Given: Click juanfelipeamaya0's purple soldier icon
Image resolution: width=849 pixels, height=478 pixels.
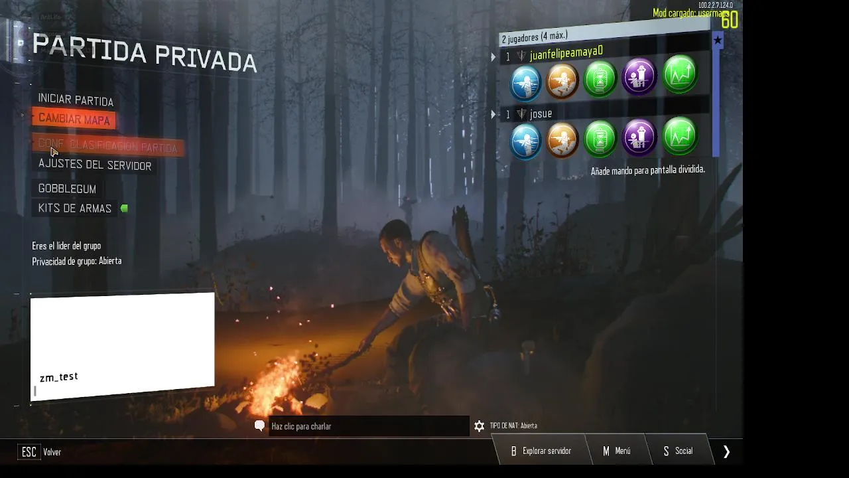Looking at the screenshot, I should pos(639,75).
